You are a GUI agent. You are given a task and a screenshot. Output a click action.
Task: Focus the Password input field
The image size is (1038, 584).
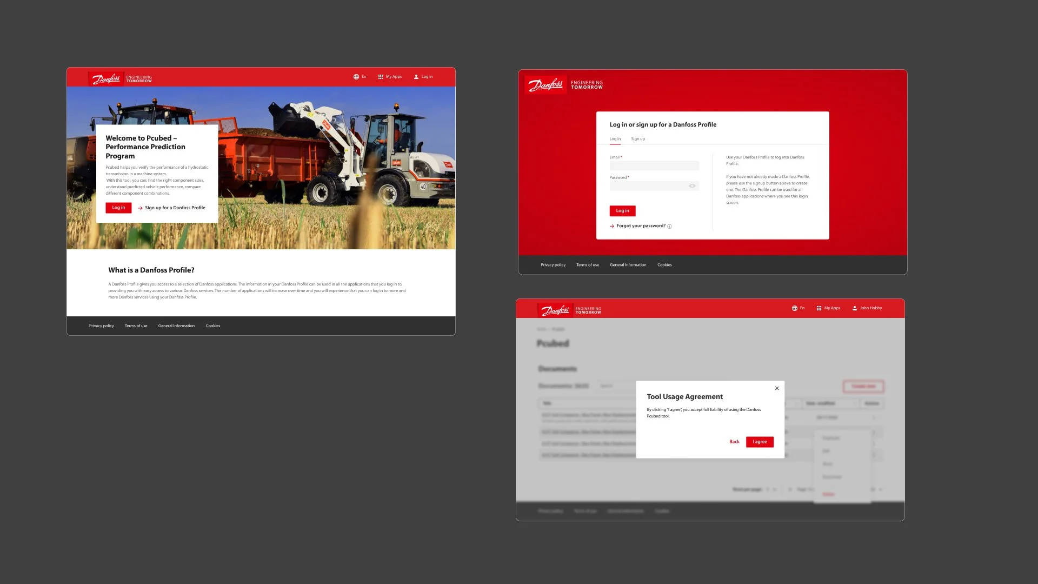coord(654,186)
